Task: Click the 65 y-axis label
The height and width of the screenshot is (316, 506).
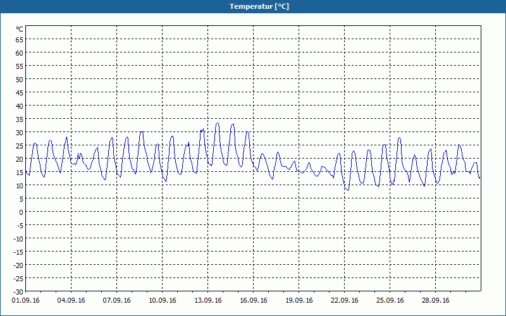Action: 20,40
